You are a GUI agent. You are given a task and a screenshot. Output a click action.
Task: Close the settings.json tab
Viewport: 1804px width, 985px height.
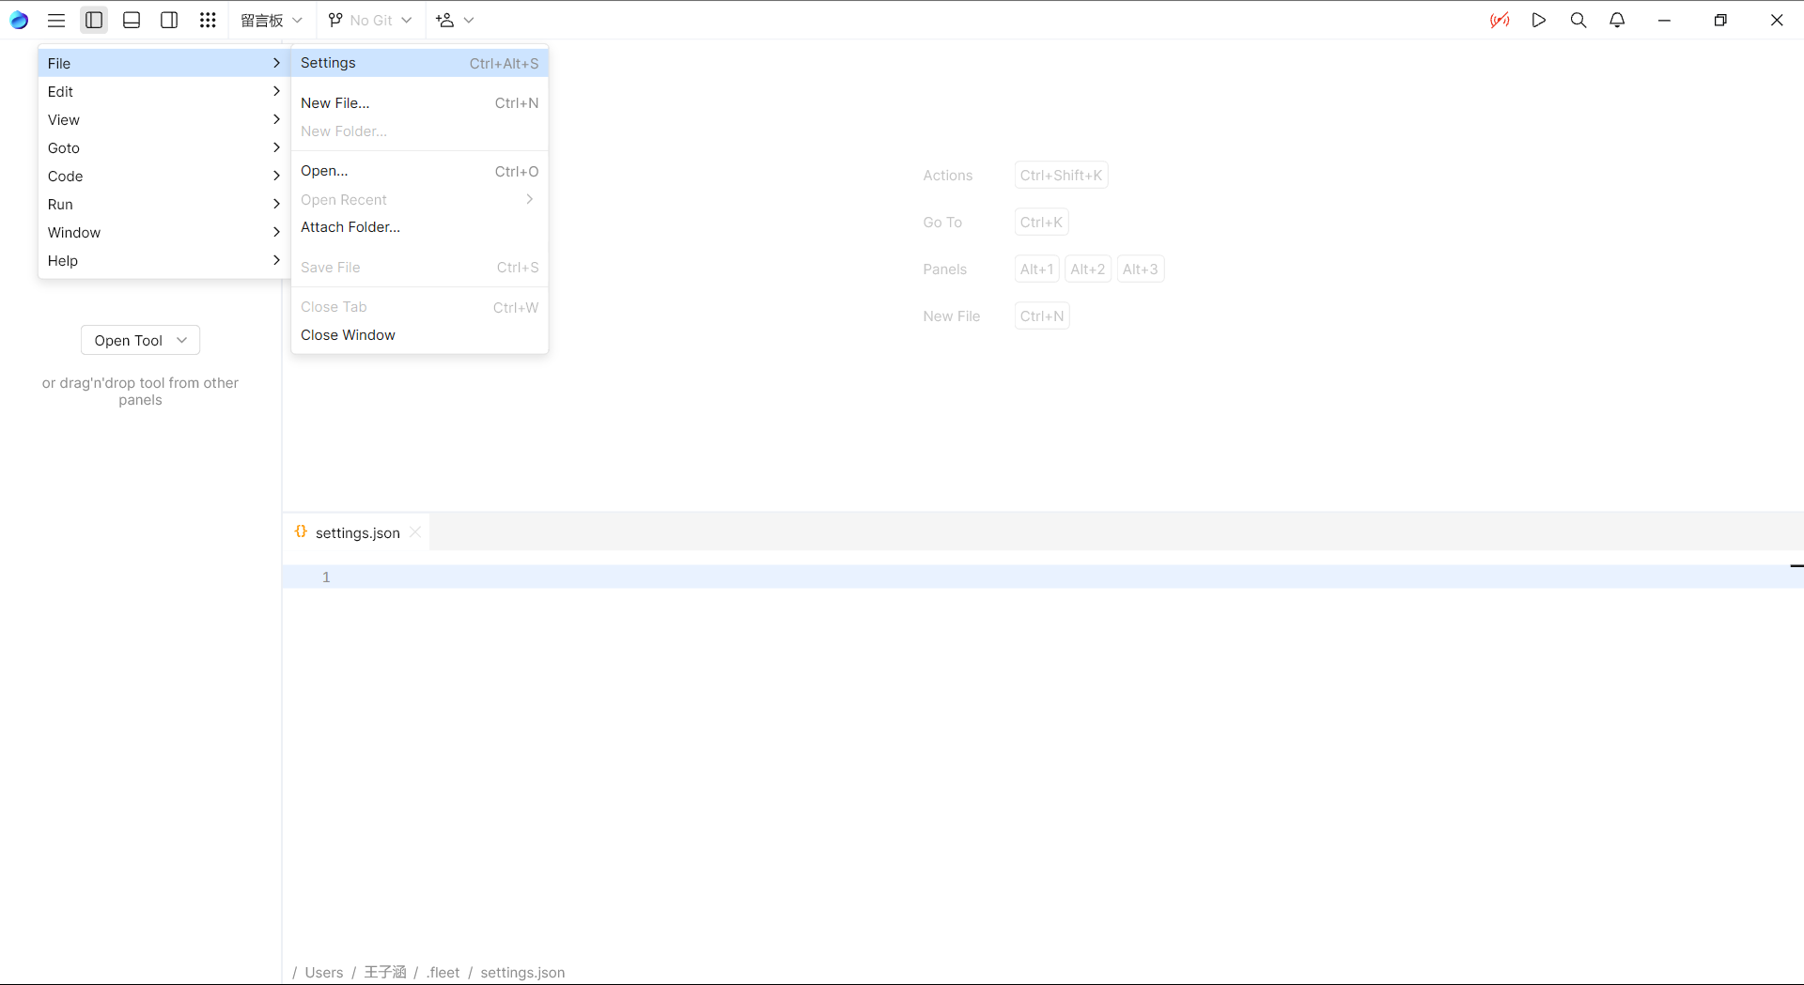pos(415,532)
